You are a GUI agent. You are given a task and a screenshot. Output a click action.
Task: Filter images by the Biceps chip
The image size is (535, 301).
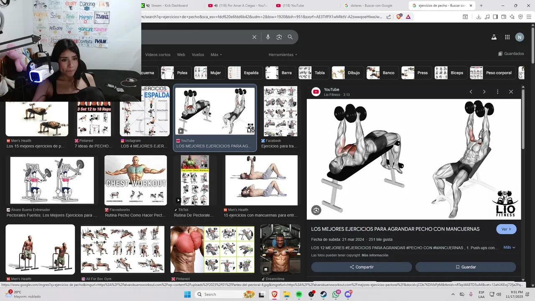click(x=451, y=73)
